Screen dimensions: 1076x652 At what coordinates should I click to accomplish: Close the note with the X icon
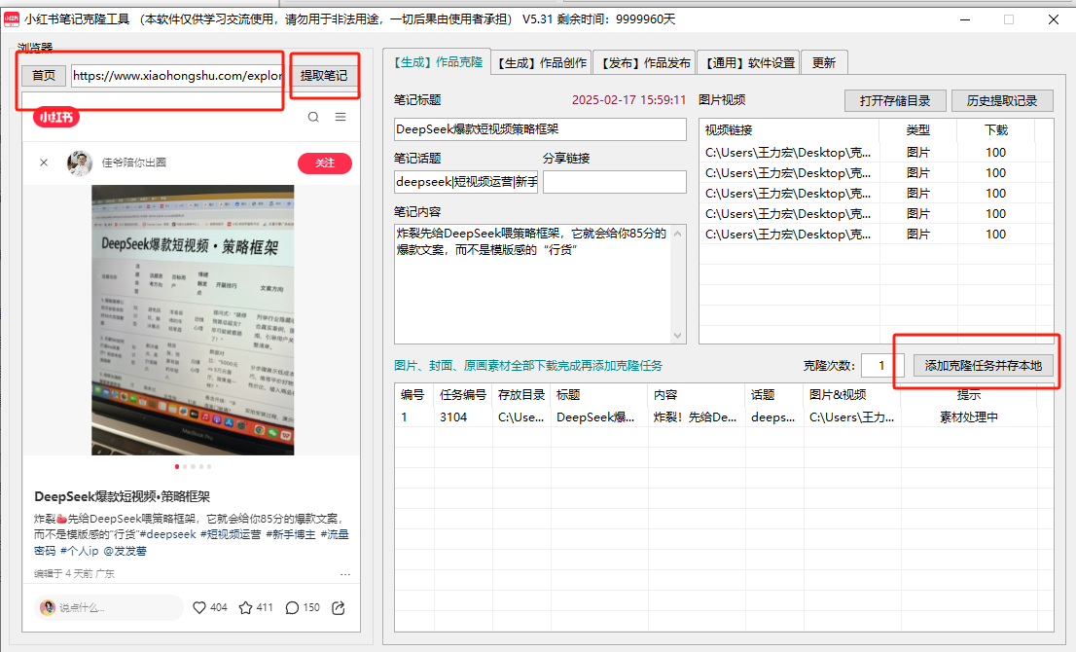click(x=44, y=163)
